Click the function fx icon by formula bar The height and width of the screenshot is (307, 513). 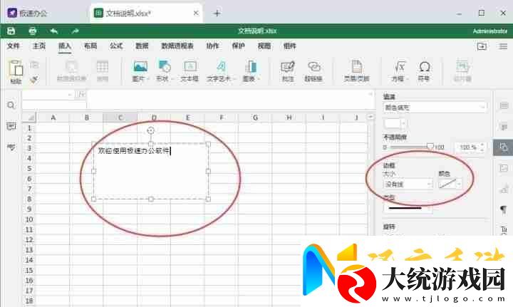tap(81, 95)
